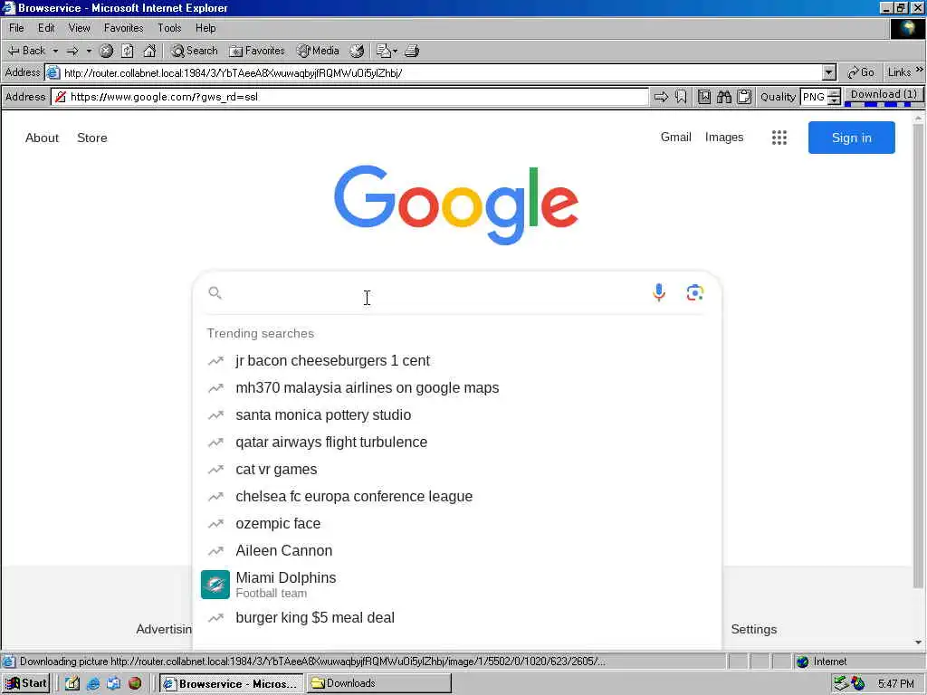Open the Search pane button
The width and height of the screenshot is (927, 695).
pyautogui.click(x=194, y=51)
